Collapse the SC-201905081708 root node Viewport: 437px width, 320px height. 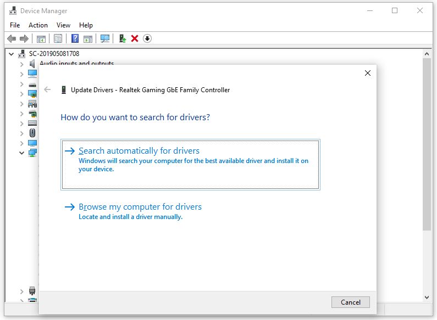pos(11,54)
